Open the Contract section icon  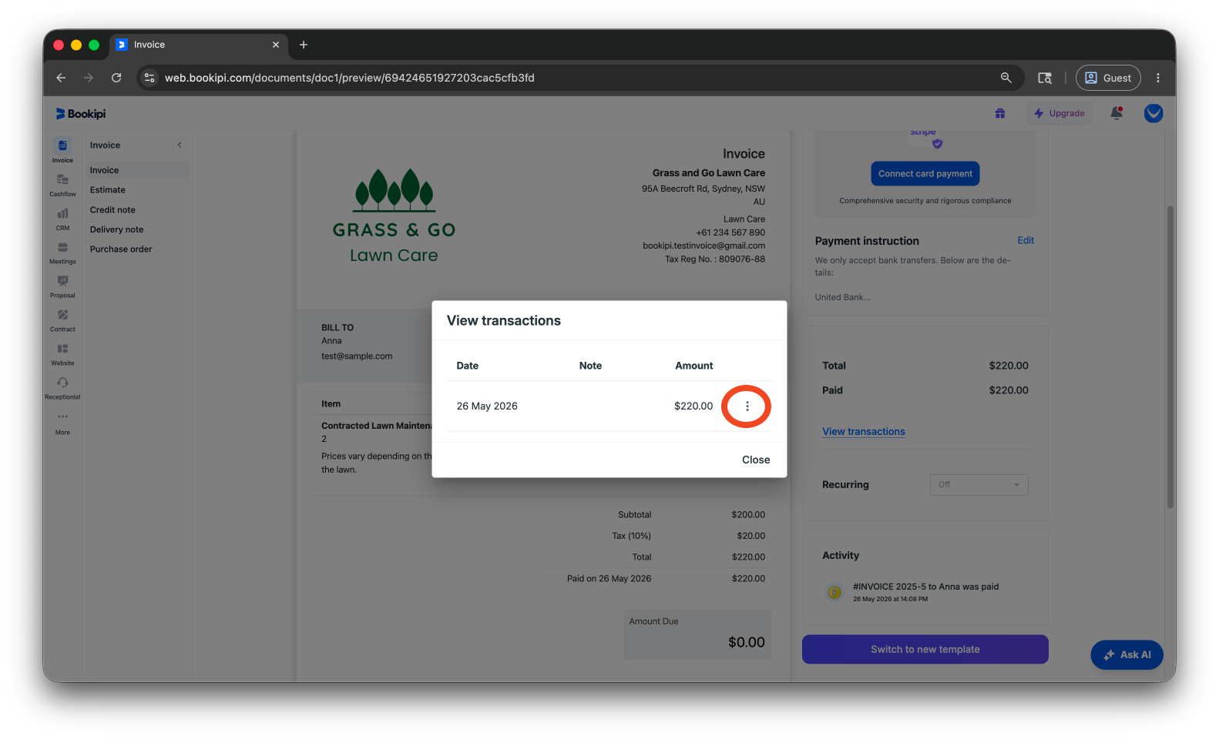[x=62, y=319]
